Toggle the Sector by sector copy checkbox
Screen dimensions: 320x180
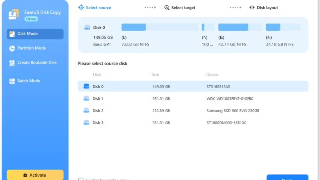(x=81, y=179)
